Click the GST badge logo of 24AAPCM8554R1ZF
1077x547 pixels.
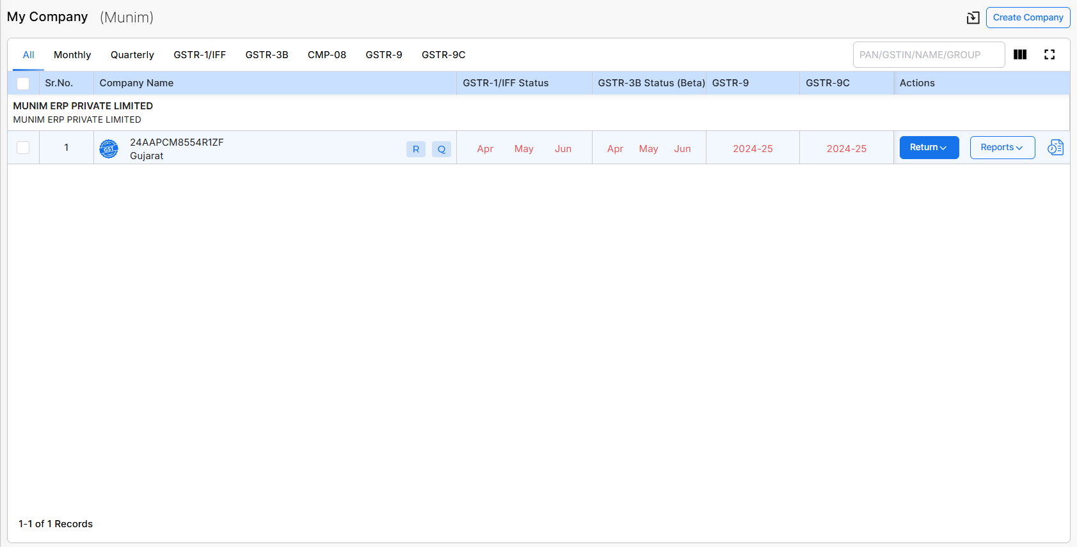click(x=109, y=149)
